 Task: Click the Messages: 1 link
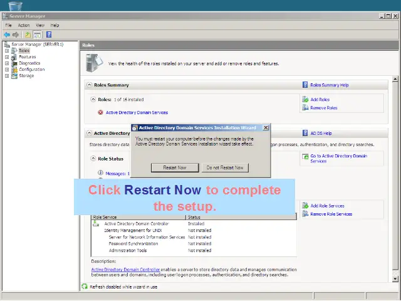click(118, 174)
